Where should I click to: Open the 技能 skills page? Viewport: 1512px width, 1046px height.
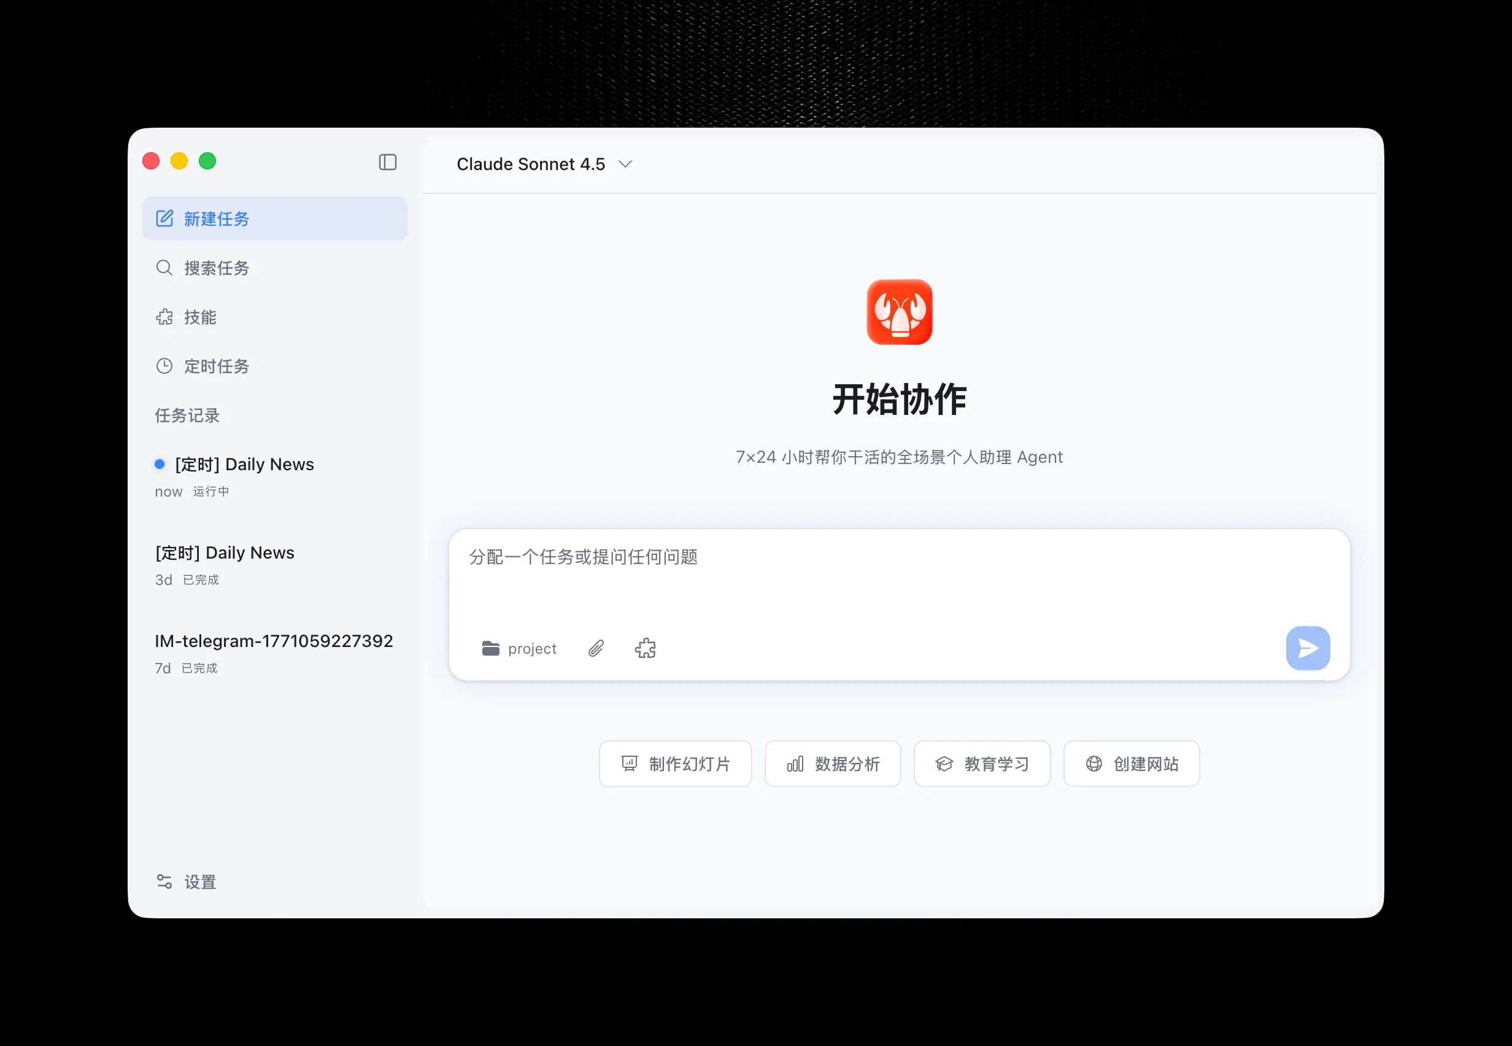(x=200, y=317)
